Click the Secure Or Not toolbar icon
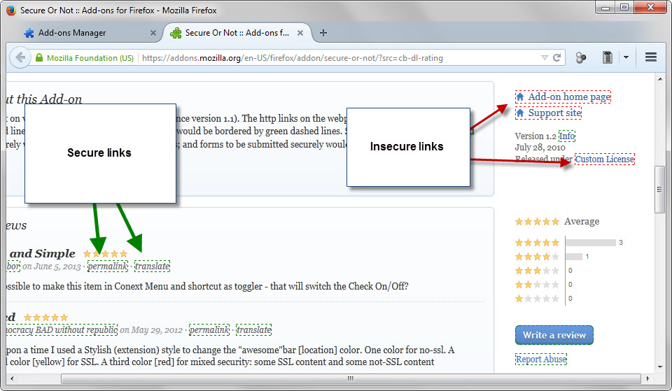Image resolution: width=672 pixels, height=391 pixels. [x=581, y=57]
